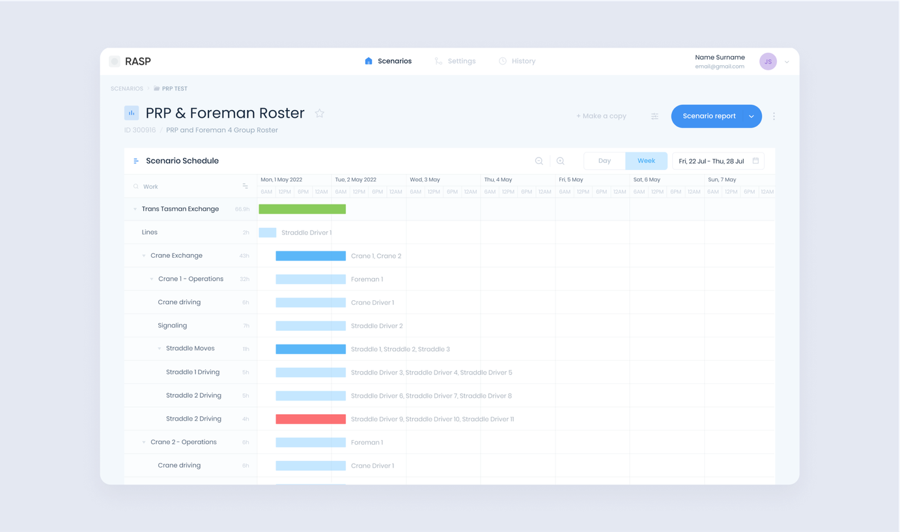Viewport: 900px width, 532px height.
Task: Click the JS user avatar
Action: (768, 61)
